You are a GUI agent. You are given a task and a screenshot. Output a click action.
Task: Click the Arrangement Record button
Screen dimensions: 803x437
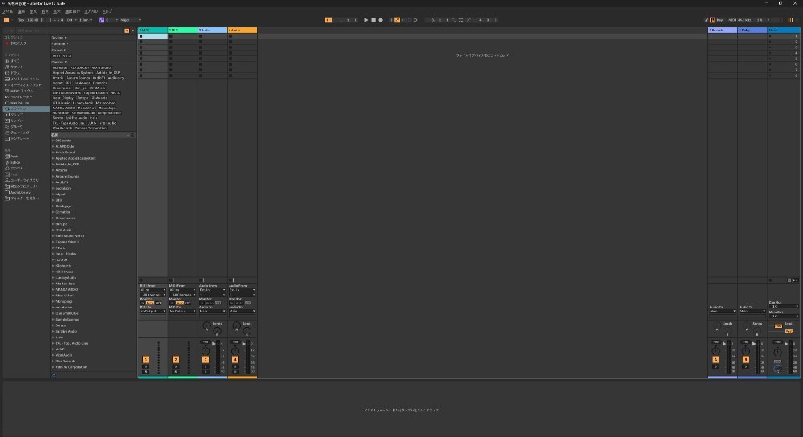click(x=381, y=20)
